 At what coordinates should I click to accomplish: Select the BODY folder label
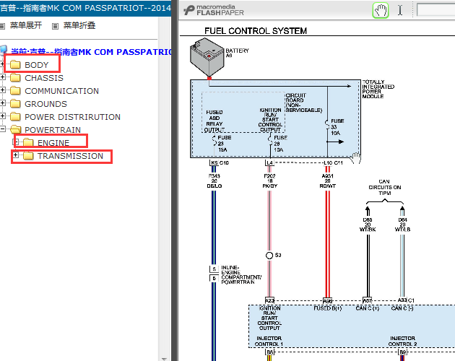[37, 65]
